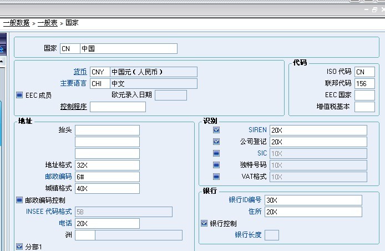The width and height of the screenshot is (385, 251).
Task: Toggle the VAT格式 checkbox
Action: [216, 177]
